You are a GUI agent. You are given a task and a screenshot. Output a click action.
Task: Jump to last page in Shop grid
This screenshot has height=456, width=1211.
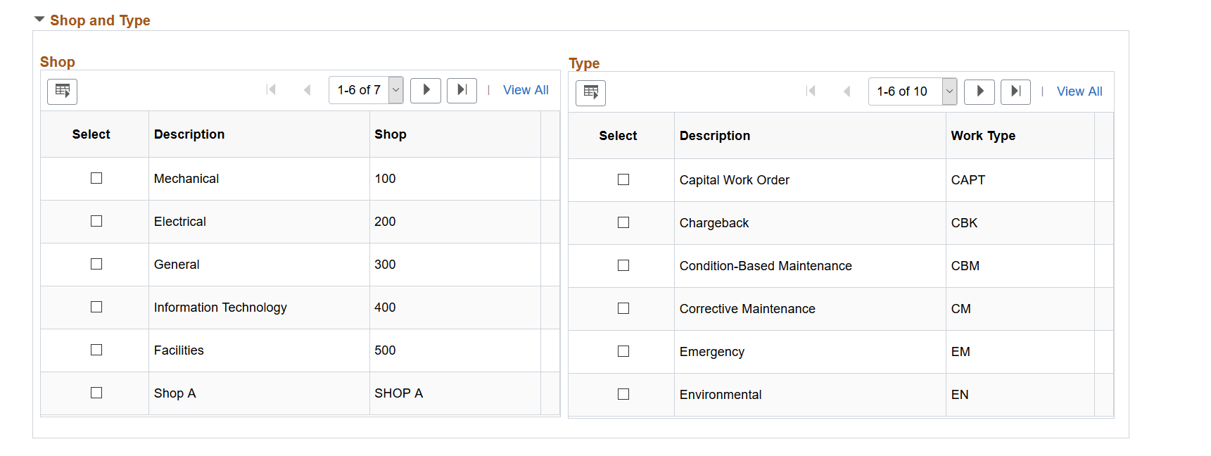coord(462,90)
